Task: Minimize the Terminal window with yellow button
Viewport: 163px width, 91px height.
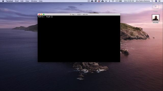Action: [42, 14]
